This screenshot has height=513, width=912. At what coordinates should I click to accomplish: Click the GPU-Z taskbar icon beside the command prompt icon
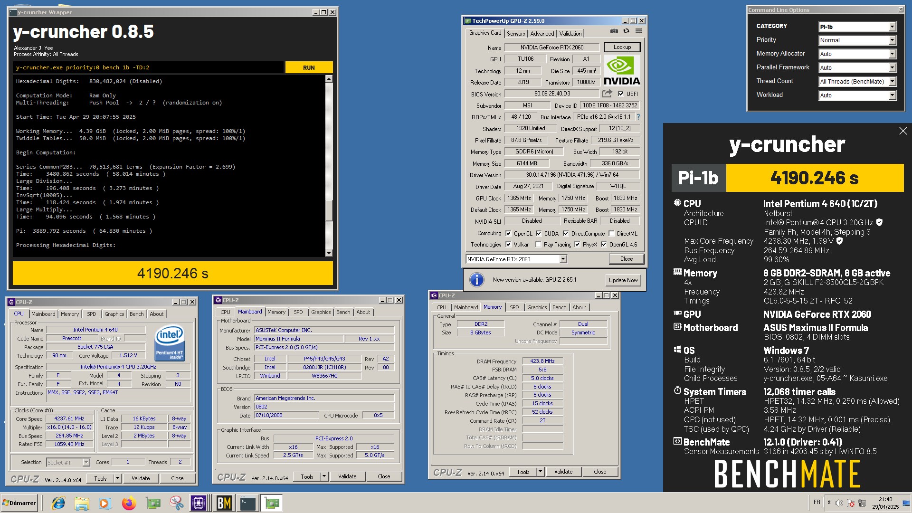click(x=272, y=503)
